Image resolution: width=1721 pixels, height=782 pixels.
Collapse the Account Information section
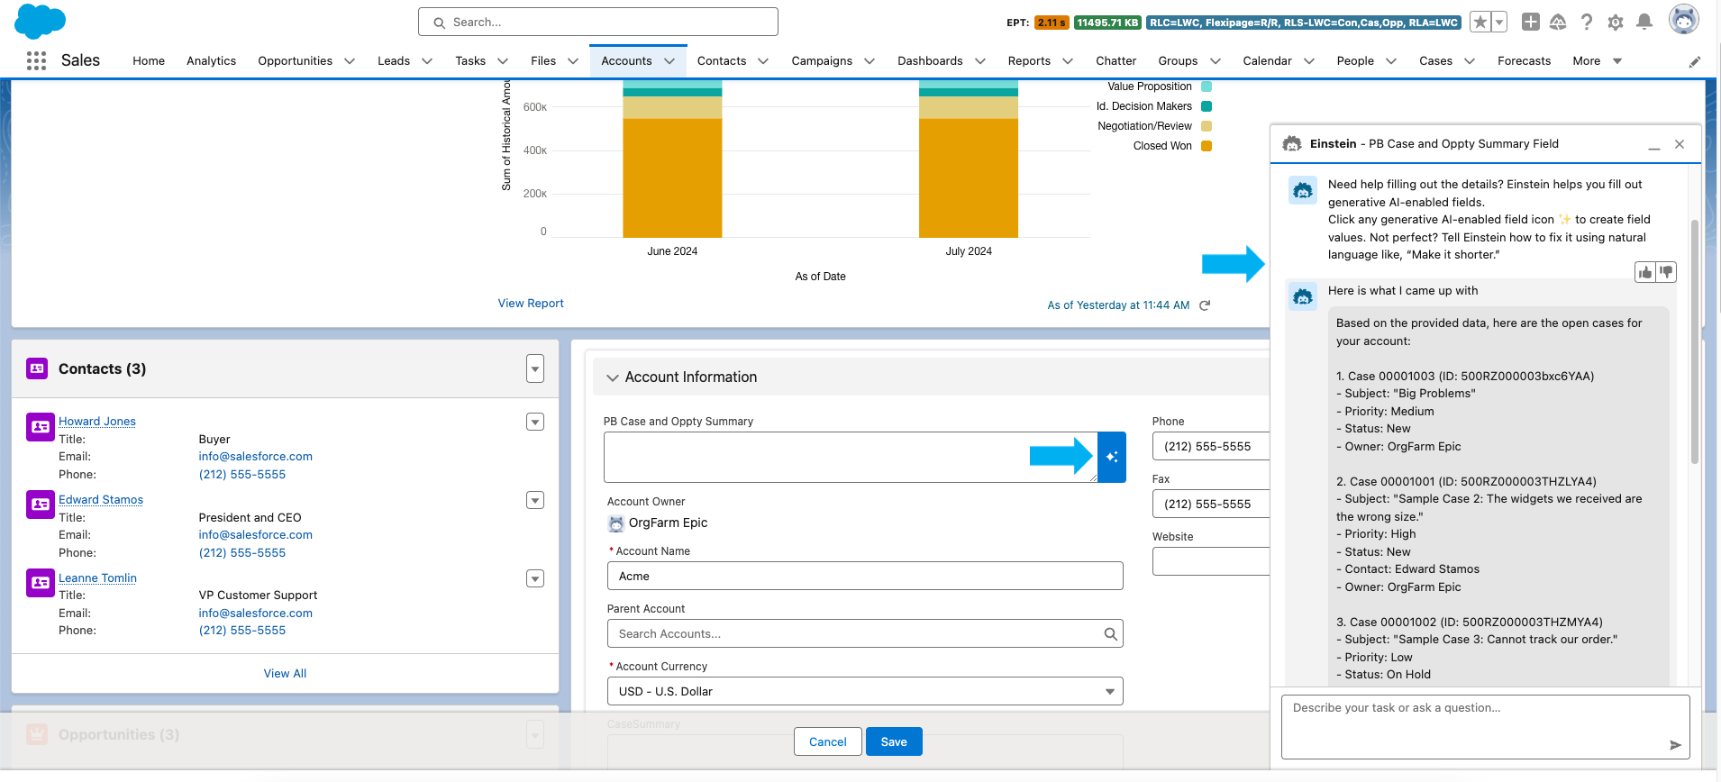[x=613, y=377]
